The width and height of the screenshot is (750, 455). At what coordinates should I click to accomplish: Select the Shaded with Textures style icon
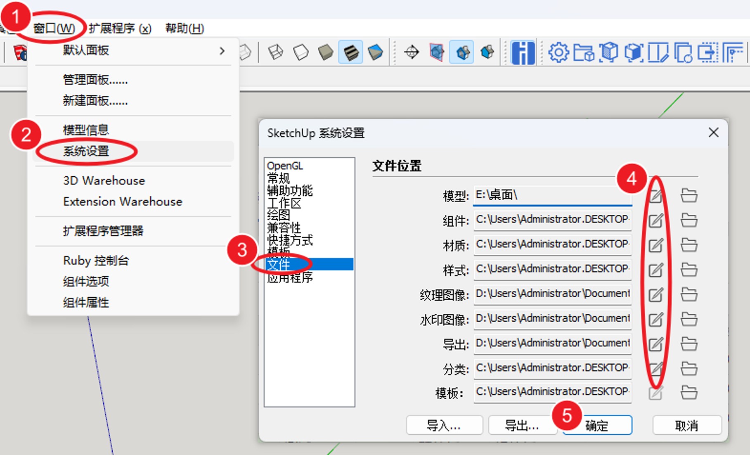(x=351, y=52)
